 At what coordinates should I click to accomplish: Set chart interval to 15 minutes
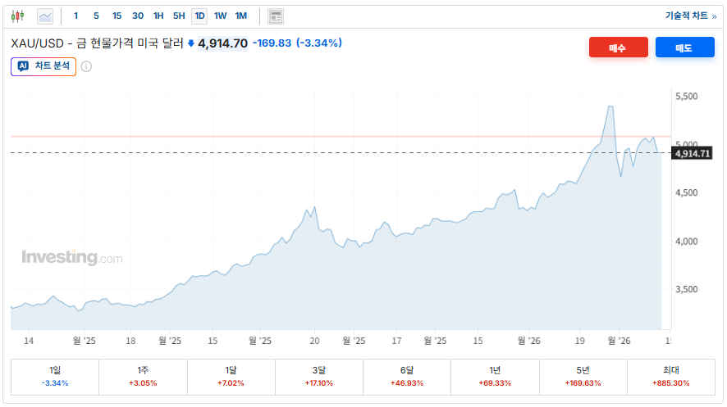117,16
